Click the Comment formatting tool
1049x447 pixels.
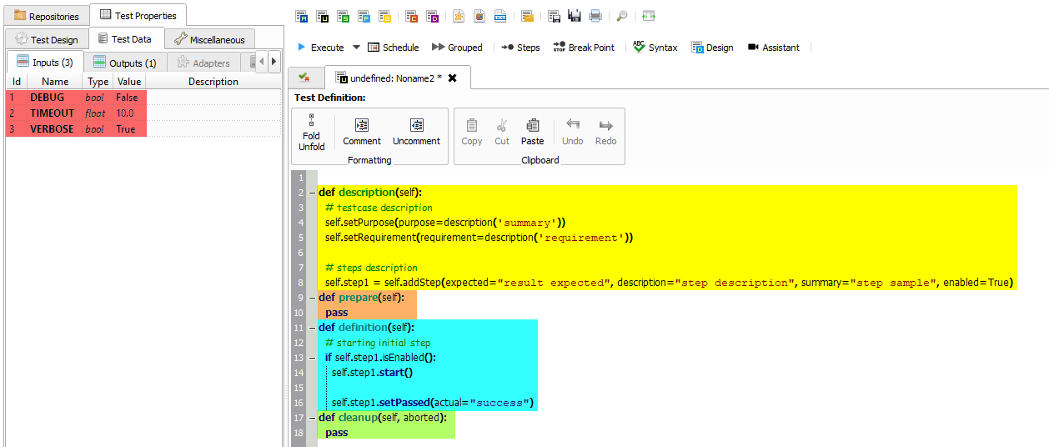coord(362,133)
